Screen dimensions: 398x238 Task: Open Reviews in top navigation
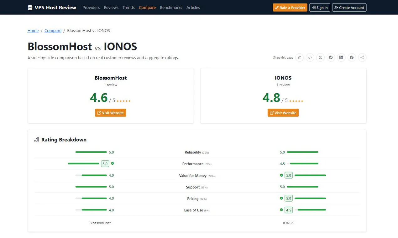point(111,8)
